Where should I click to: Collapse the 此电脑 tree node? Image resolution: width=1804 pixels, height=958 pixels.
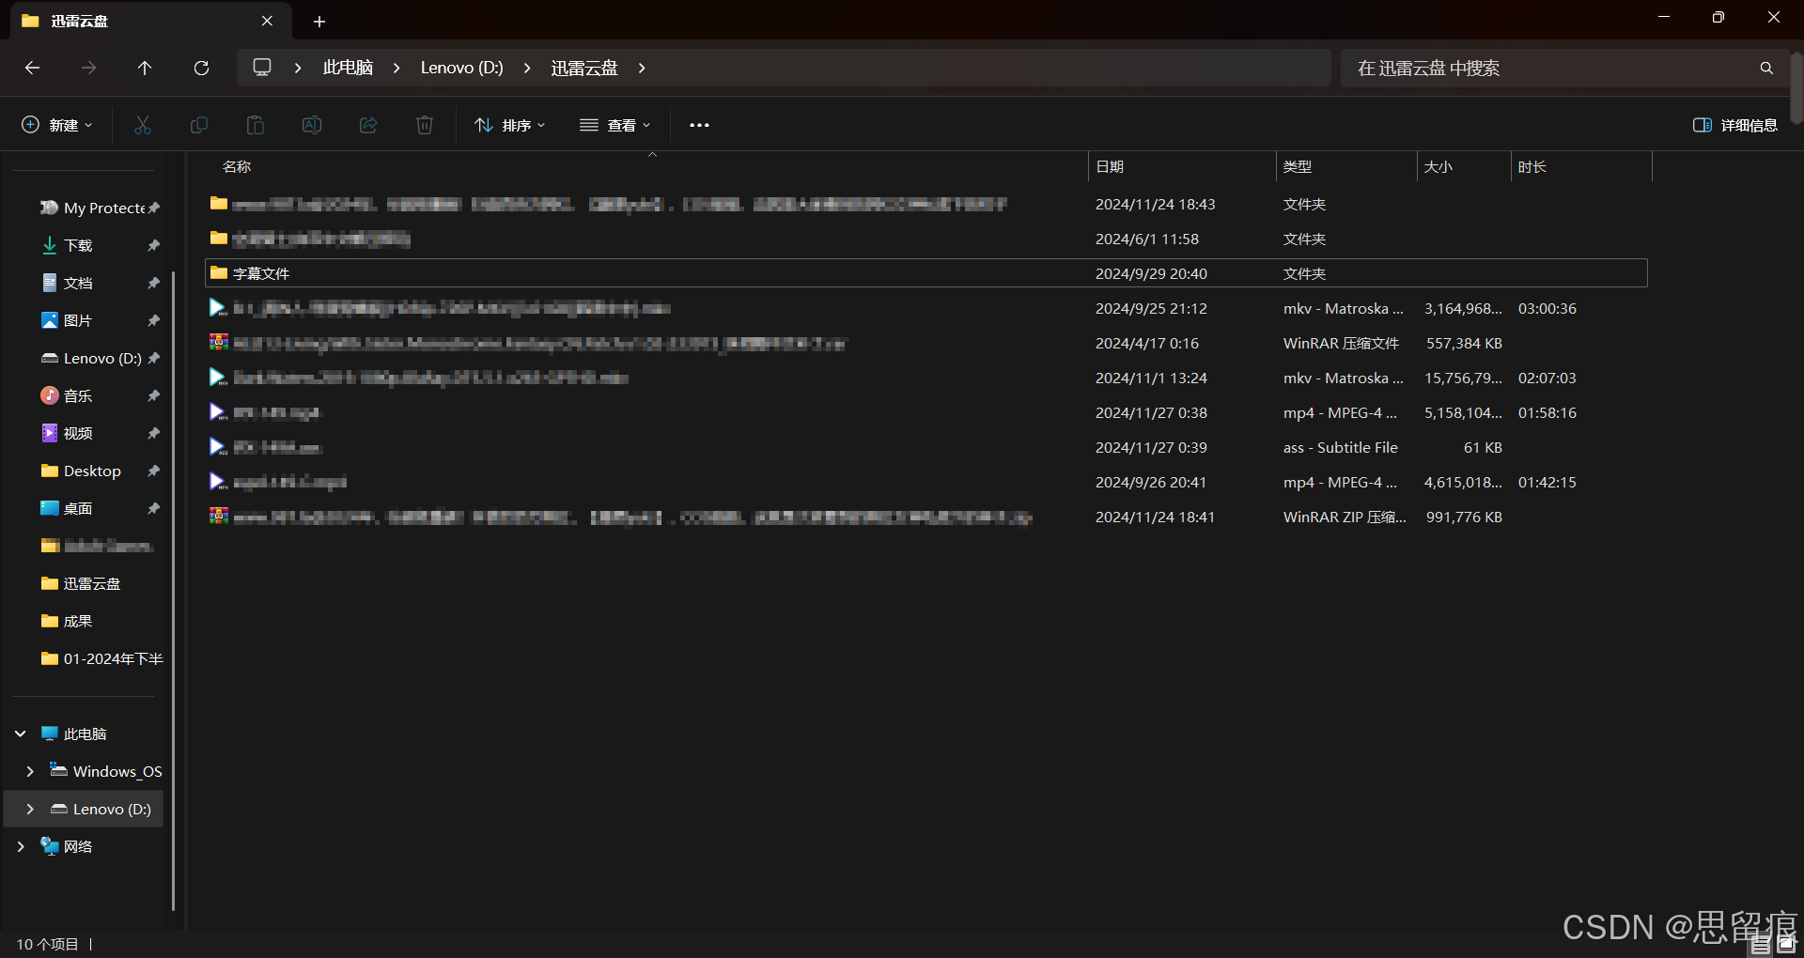click(21, 734)
